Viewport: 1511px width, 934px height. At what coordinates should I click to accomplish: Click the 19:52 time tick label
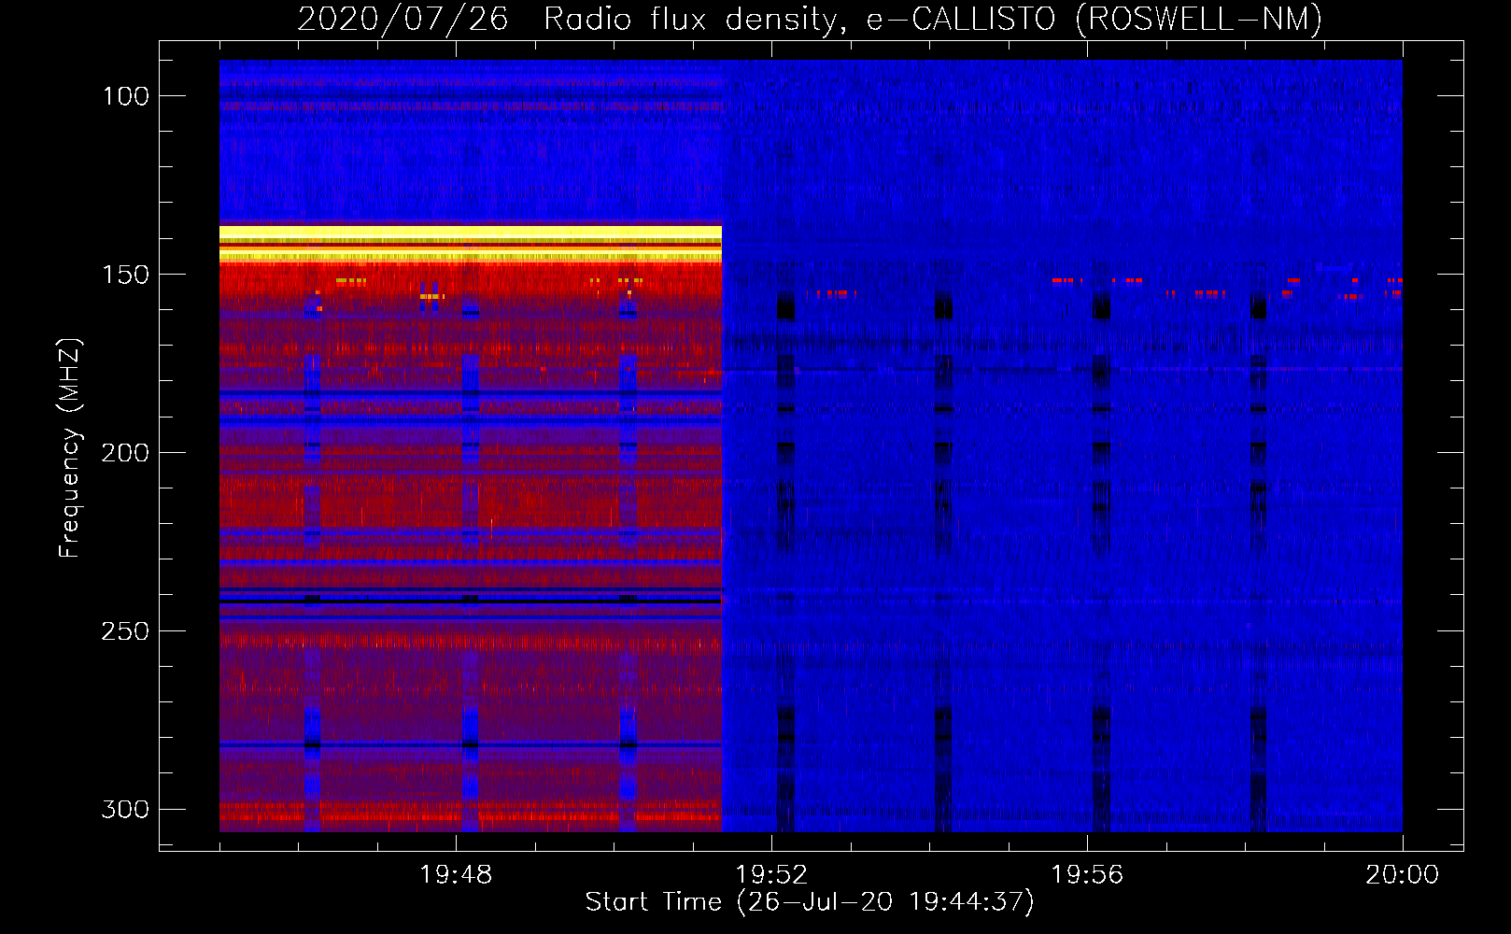(x=771, y=875)
